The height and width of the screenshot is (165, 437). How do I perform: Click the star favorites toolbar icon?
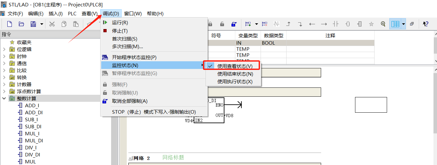(x=371, y=24)
